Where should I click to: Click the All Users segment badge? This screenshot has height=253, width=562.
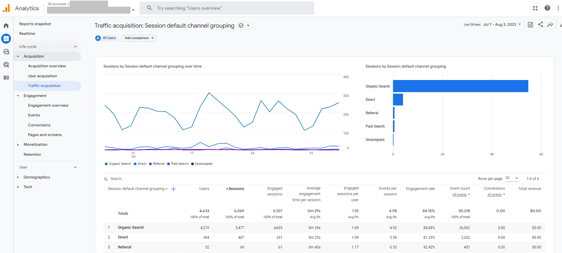[106, 38]
